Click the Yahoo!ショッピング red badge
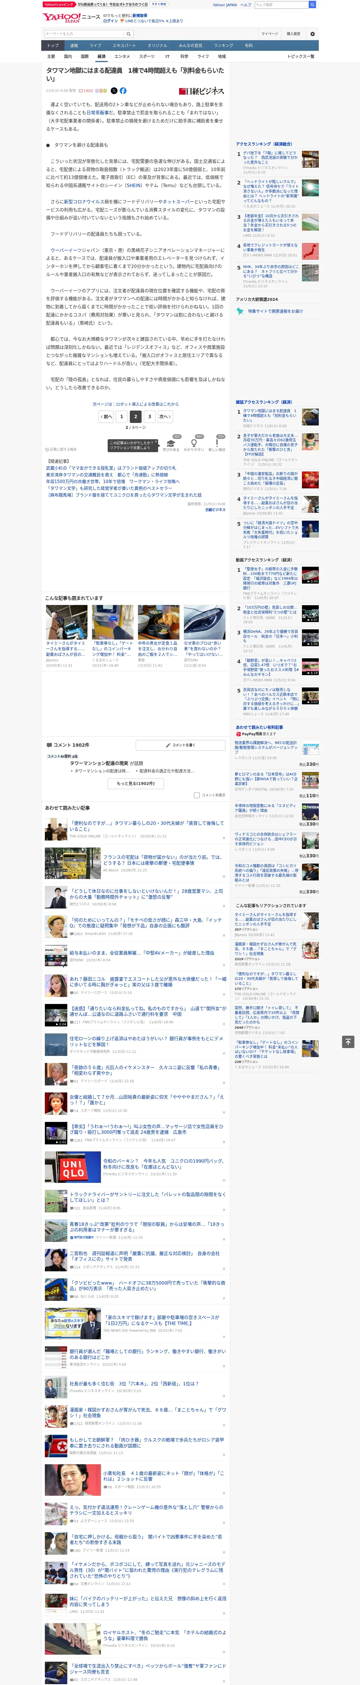The width and height of the screenshot is (360, 1685). coord(59,4)
